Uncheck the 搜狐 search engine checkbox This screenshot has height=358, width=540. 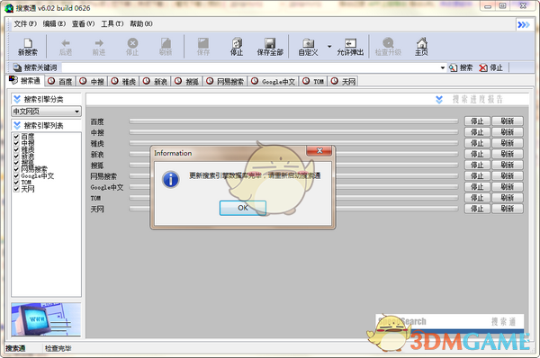(16, 163)
